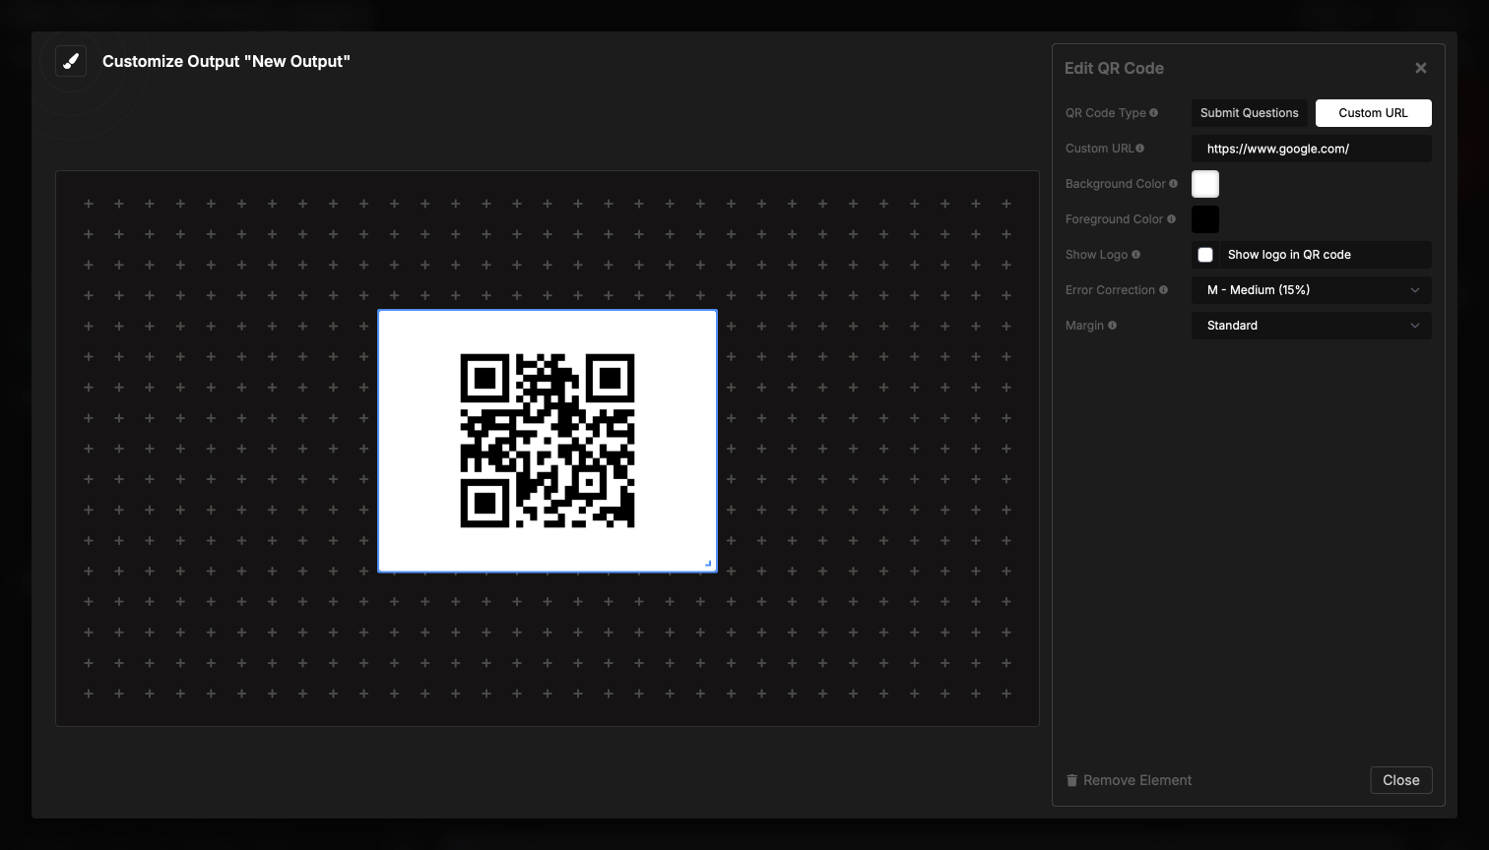1489x850 pixels.
Task: Open the Background Color info tooltip icon
Action: pyautogui.click(x=1174, y=183)
